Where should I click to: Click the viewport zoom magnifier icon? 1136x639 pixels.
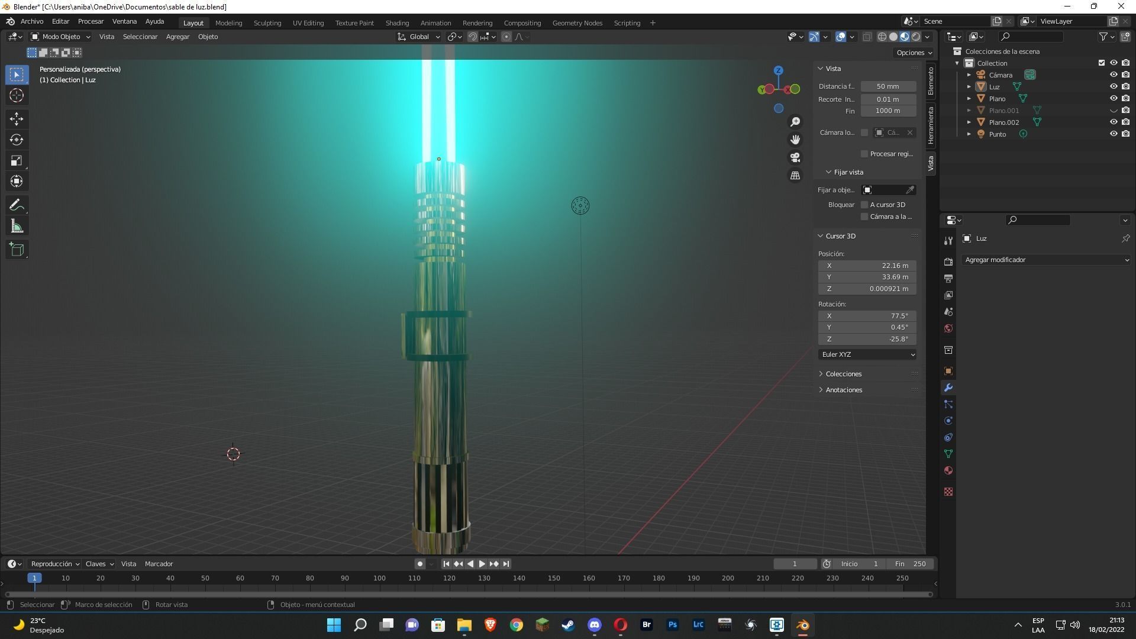[795, 121]
